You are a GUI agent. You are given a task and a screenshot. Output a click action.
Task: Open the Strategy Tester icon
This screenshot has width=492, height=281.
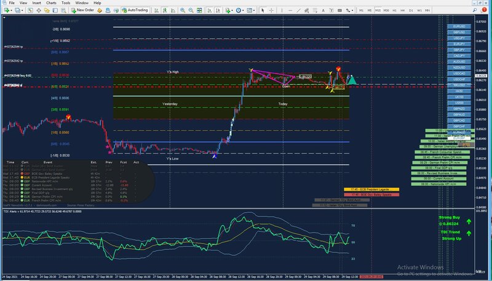pos(63,10)
